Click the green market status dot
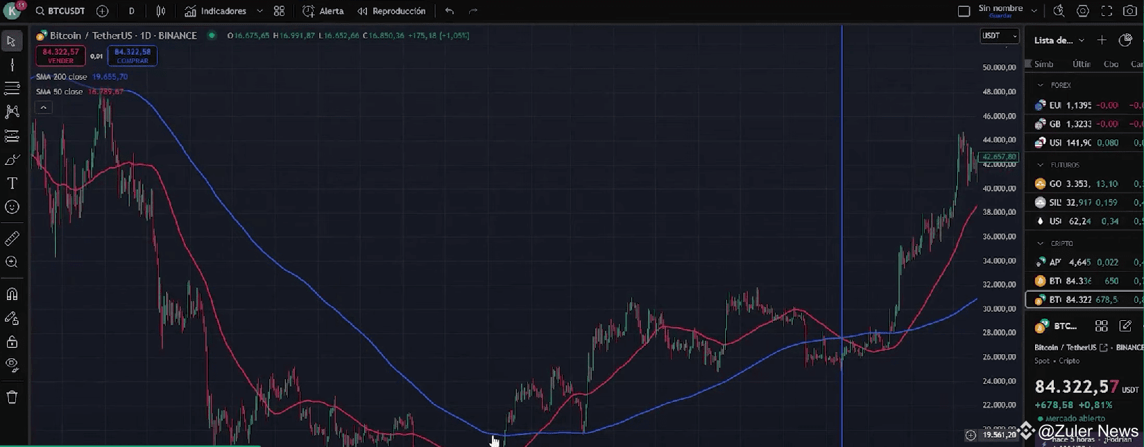Viewport: 1144px width, 447px height. 212,35
